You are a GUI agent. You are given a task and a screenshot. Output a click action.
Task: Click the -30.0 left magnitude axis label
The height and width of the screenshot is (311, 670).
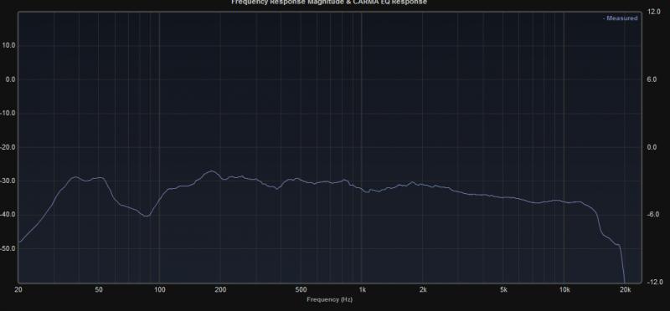8,181
